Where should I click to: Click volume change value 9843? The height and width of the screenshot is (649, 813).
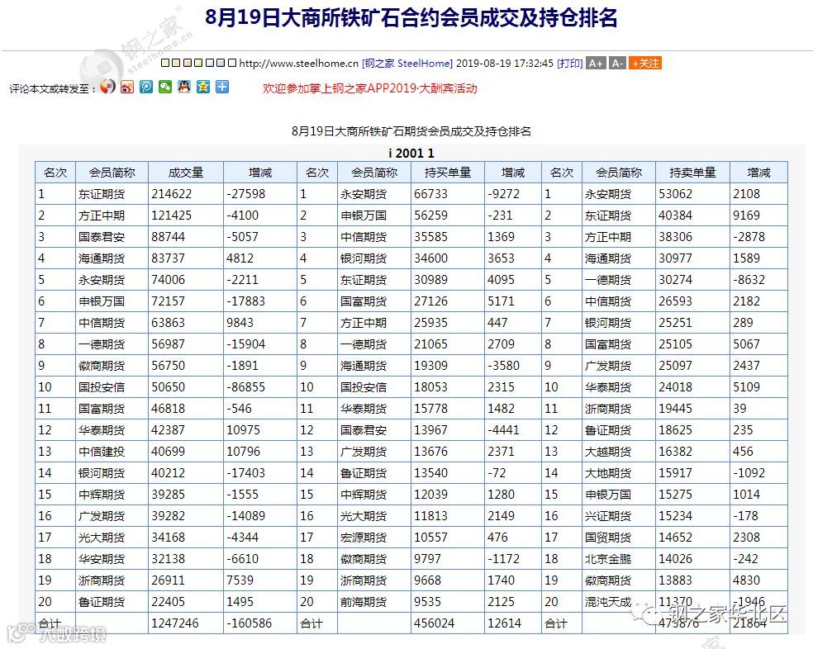click(240, 323)
